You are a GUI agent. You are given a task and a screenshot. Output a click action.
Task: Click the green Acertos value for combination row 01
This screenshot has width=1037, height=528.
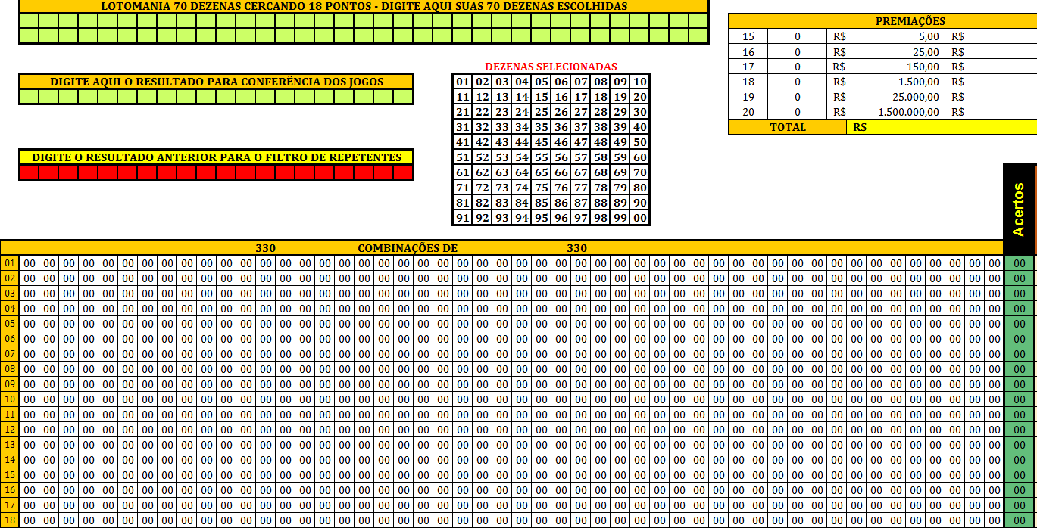(x=1020, y=263)
